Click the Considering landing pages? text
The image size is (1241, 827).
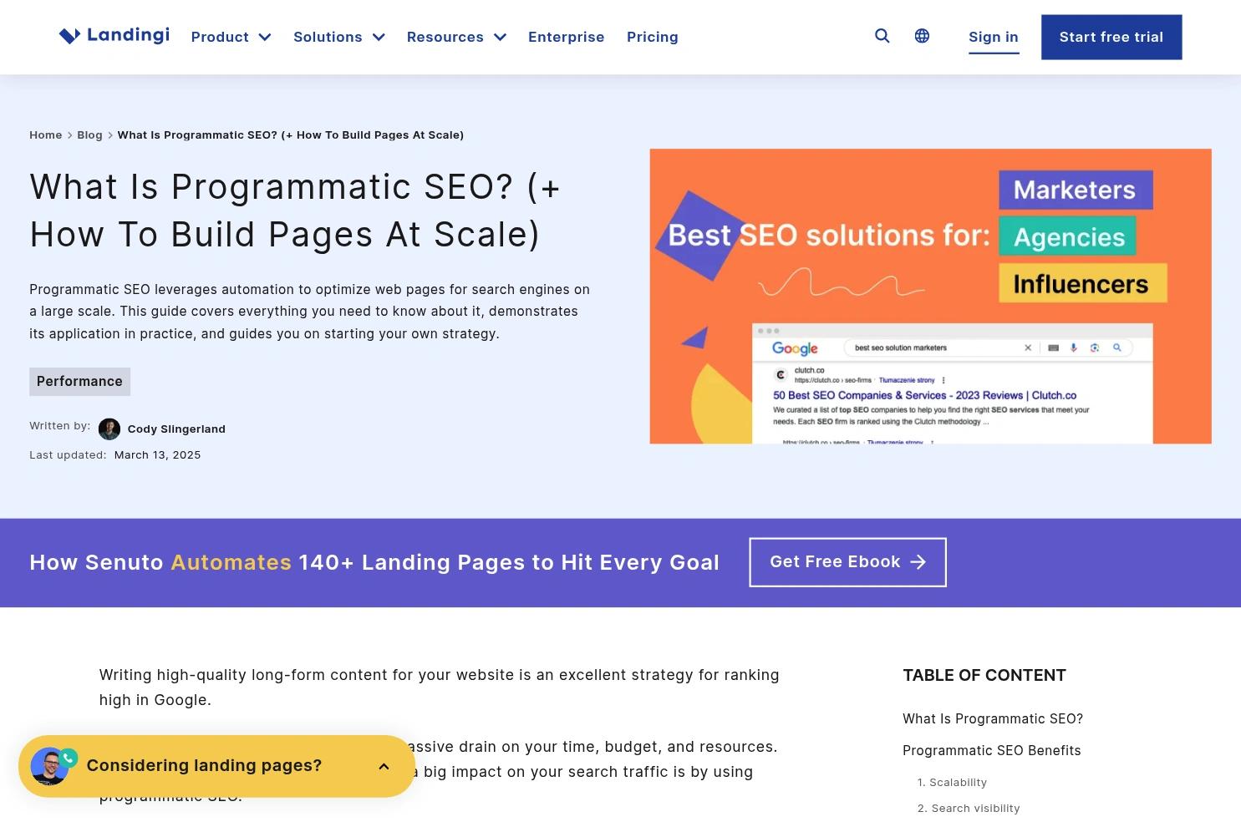(x=204, y=766)
